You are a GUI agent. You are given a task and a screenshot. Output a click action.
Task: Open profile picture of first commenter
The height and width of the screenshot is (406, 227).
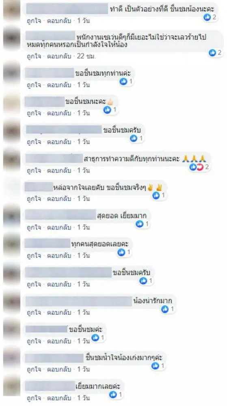click(x=12, y=11)
